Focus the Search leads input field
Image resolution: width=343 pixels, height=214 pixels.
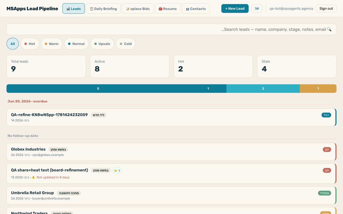click(171, 29)
